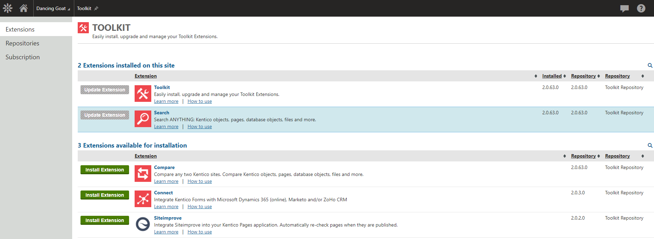Screen dimensions: 654x239
Task: Open Learn more for Toolkit
Action: [x=166, y=101]
